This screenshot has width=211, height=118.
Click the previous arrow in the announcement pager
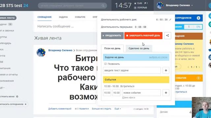[x=188, y=67]
